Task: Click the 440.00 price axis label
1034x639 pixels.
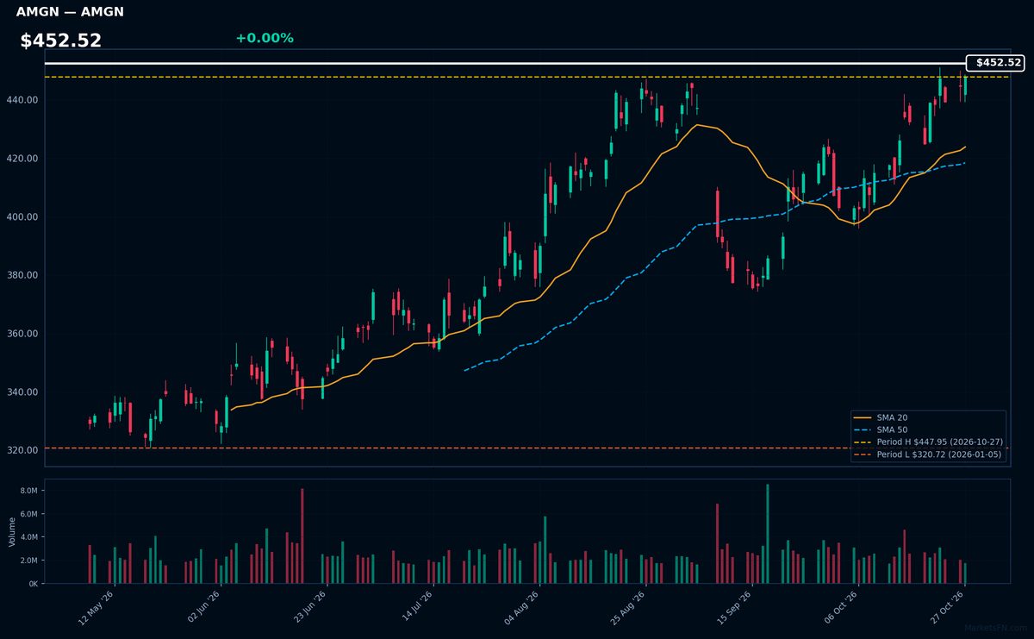Action: 23,100
